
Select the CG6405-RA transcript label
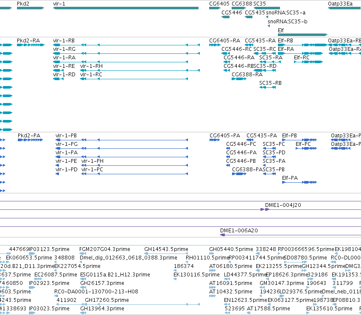click(224, 41)
